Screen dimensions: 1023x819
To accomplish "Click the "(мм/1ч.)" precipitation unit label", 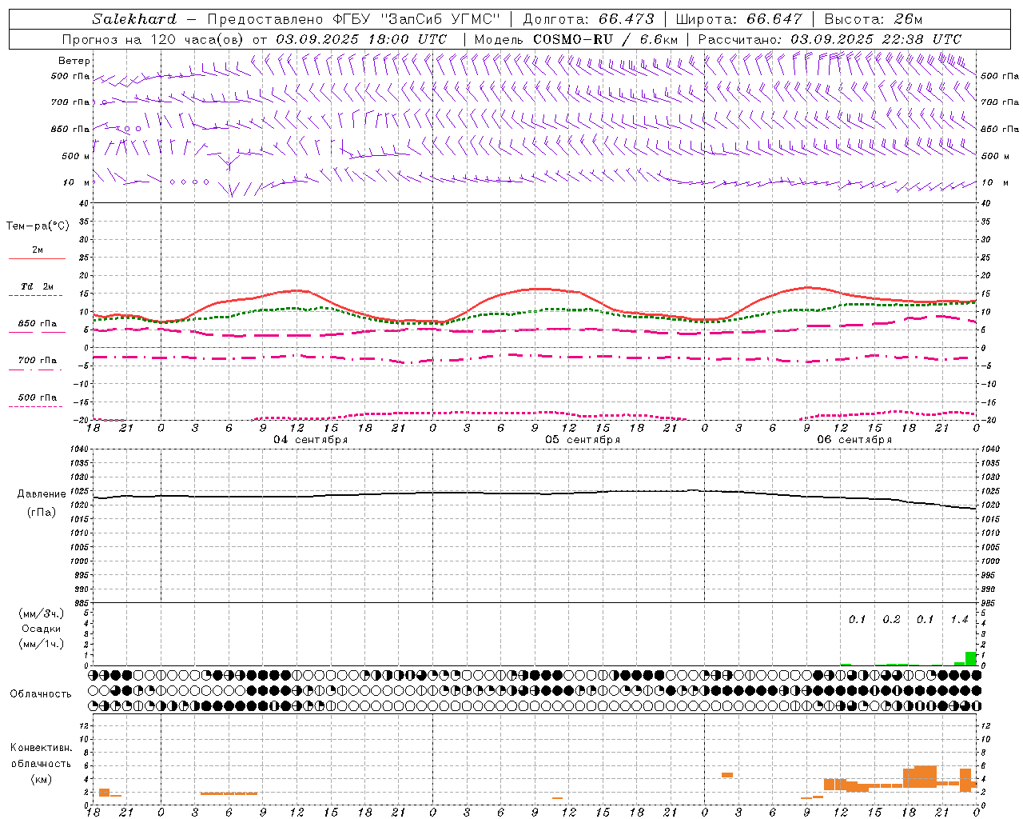I will pos(42,644).
